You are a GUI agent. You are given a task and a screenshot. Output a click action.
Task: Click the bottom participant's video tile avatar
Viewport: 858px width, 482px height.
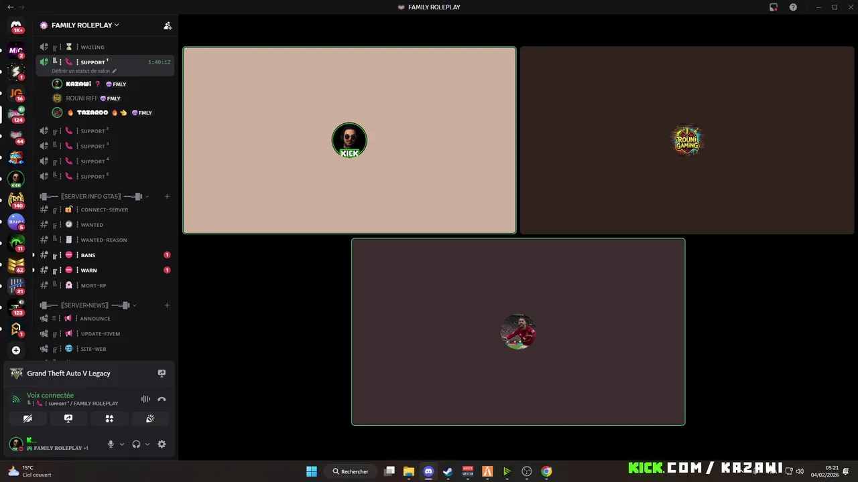tap(518, 331)
